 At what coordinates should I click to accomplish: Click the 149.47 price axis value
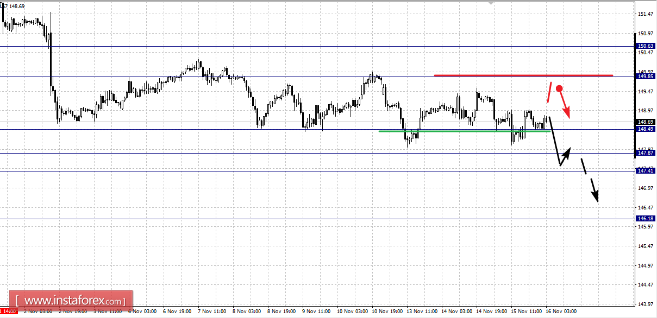(x=646, y=91)
